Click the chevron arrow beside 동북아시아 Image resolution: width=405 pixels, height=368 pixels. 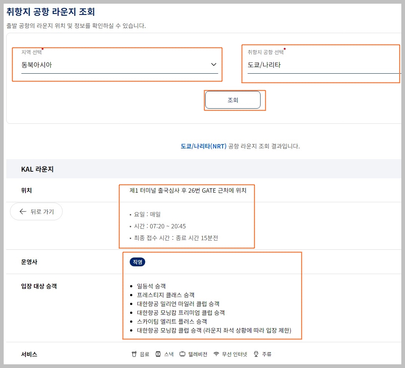214,64
